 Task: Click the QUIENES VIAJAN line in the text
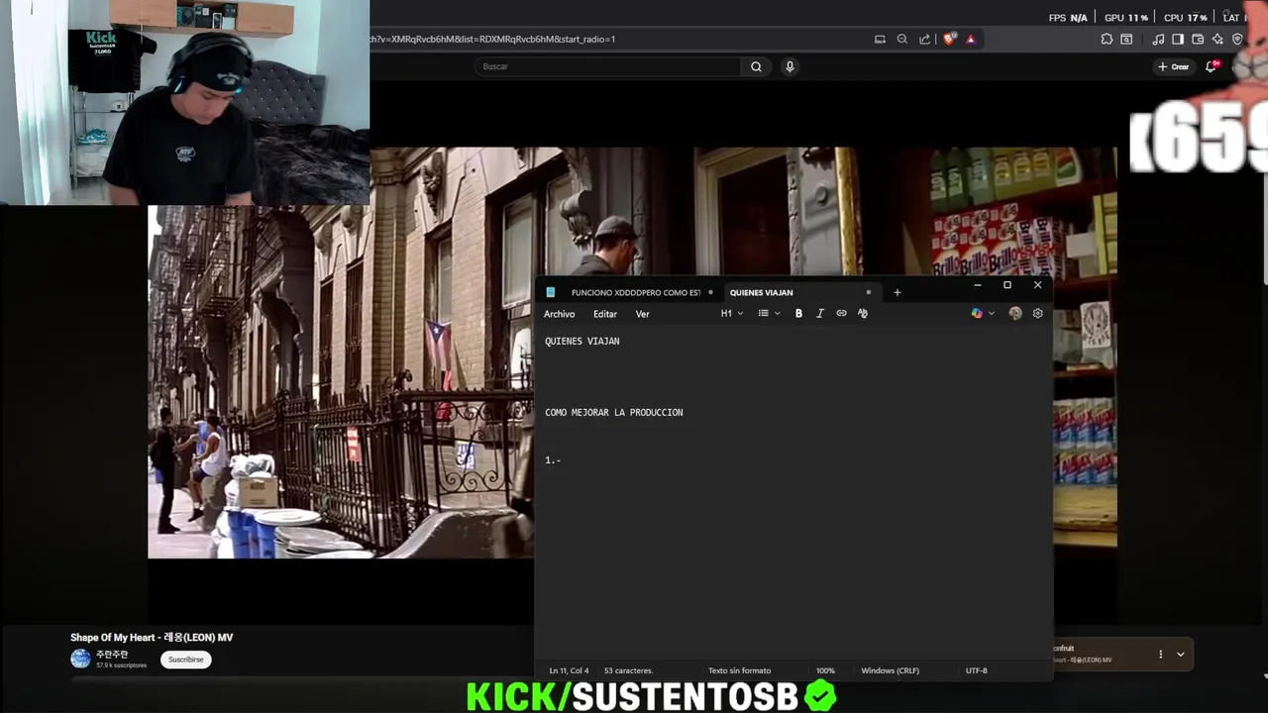pos(582,341)
